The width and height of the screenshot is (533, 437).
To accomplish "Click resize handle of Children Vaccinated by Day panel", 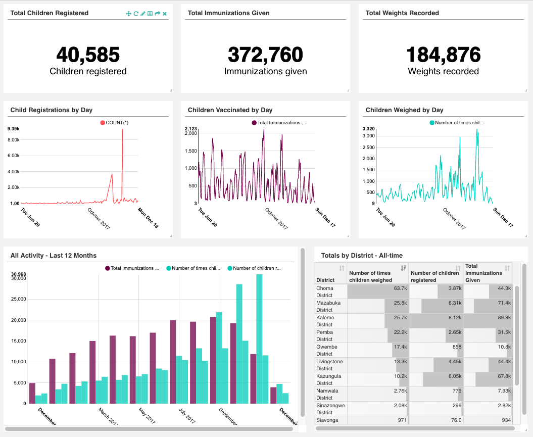I will point(348,236).
